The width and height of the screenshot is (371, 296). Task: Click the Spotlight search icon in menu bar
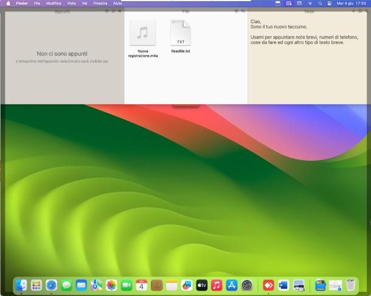(x=320, y=3)
